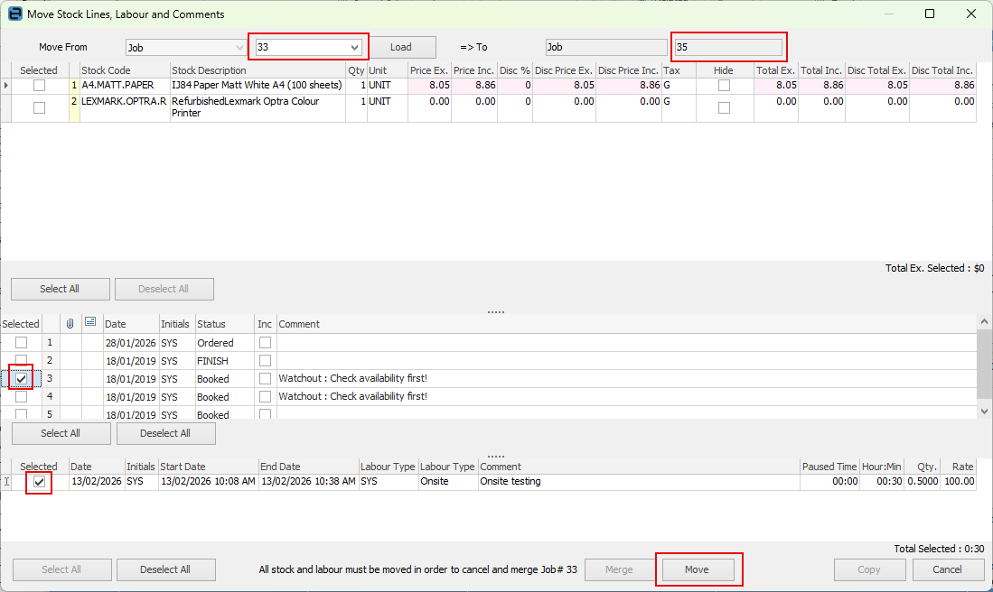993x592 pixels.
Task: Click Deselect All next to the merge message
Action: pyautogui.click(x=165, y=569)
